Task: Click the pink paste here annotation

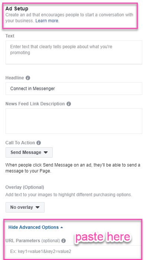Action: pos(103,237)
